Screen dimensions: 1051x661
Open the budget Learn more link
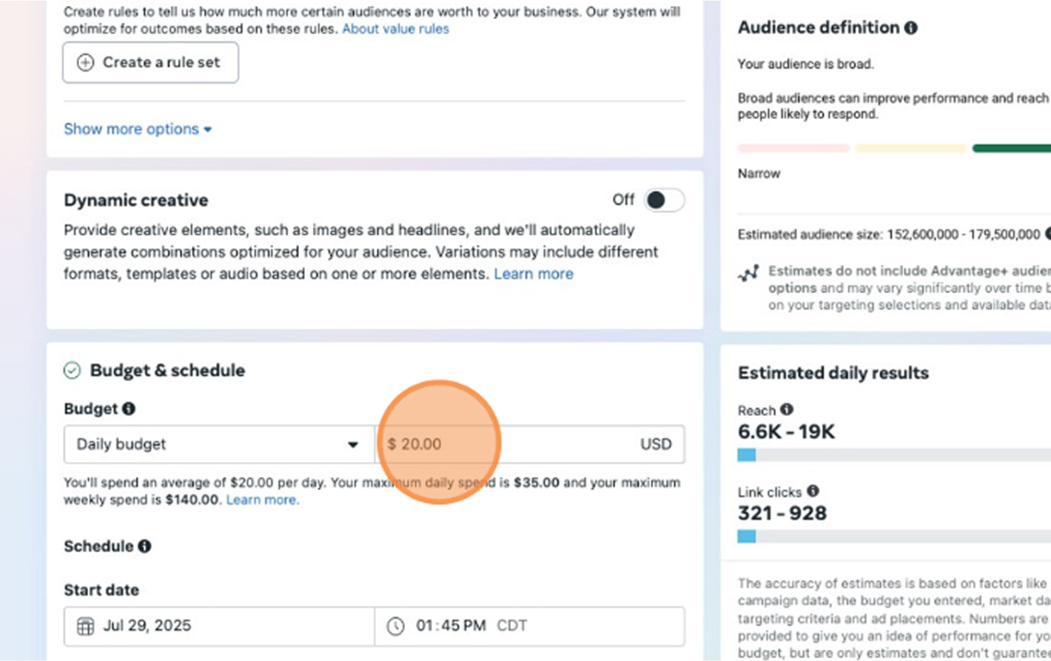point(262,500)
